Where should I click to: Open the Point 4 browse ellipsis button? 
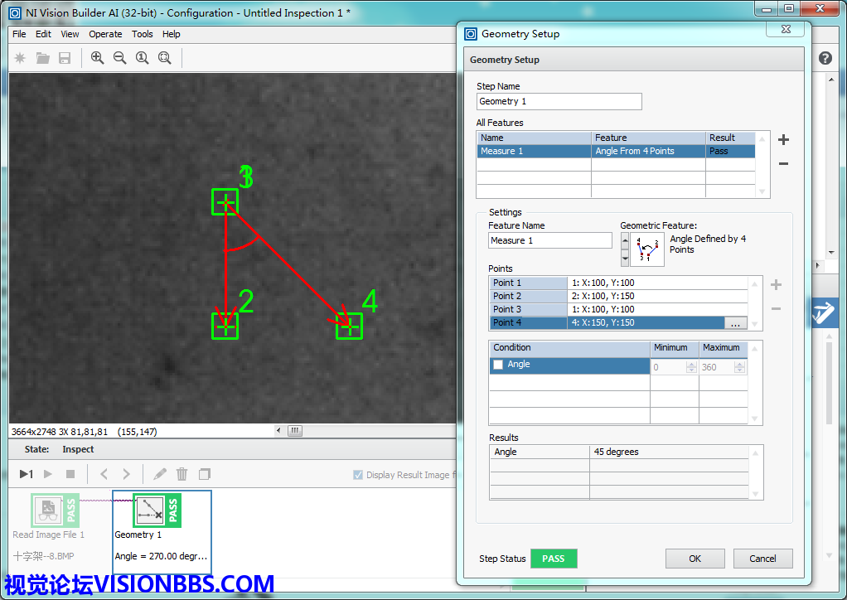(x=735, y=323)
